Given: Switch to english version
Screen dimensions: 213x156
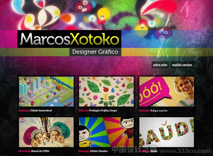Looking at the screenshot, I should [x=182, y=65].
